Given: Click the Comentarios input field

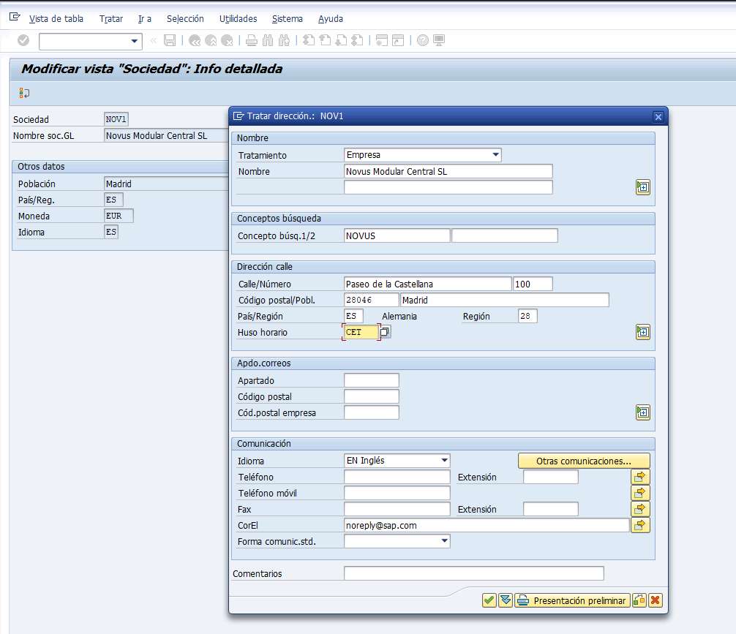Looking at the screenshot, I should point(474,573).
